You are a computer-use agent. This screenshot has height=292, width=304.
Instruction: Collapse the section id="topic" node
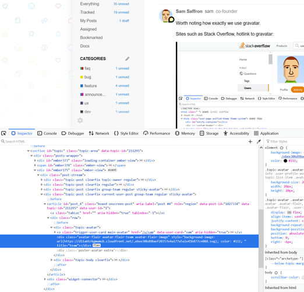[x=29, y=151]
